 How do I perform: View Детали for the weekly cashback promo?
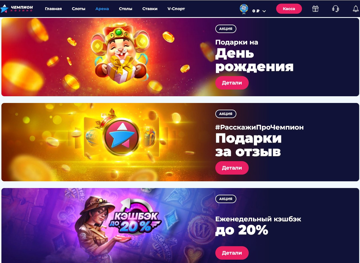click(x=232, y=253)
